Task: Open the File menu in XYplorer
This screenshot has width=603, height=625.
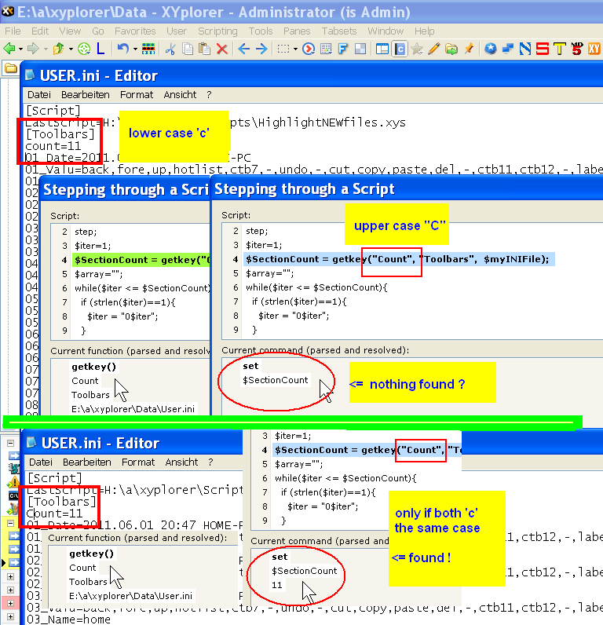Action: (13, 31)
